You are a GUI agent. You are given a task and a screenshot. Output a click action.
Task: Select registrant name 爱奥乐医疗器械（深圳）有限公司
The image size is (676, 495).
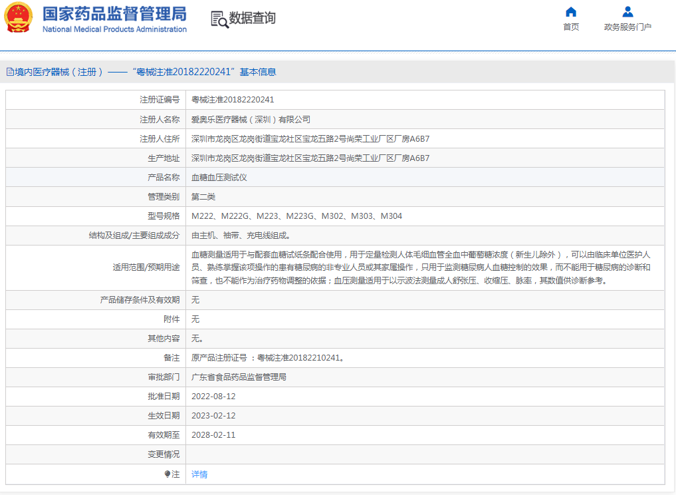pyautogui.click(x=251, y=120)
